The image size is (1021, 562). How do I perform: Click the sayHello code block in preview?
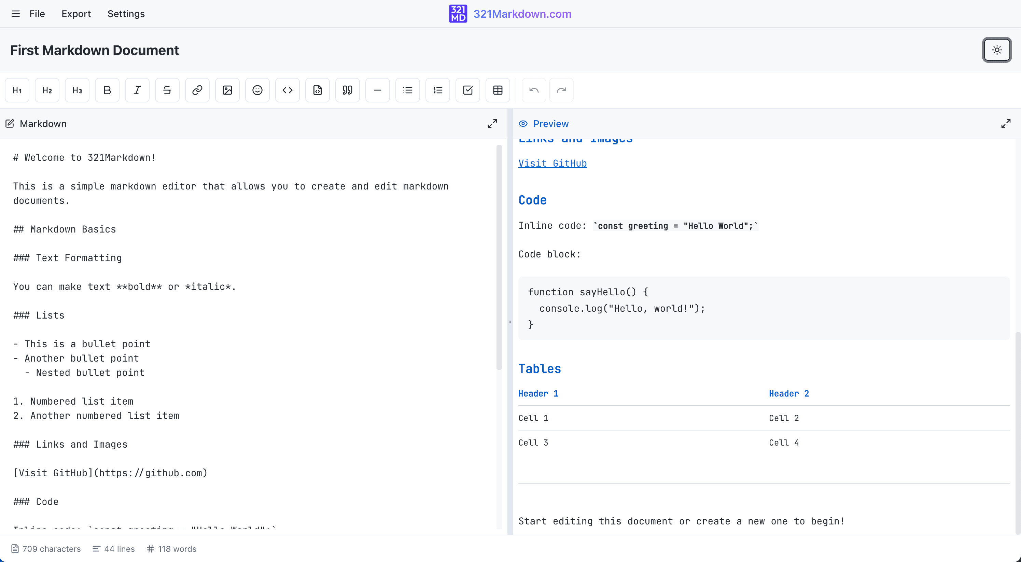(764, 308)
